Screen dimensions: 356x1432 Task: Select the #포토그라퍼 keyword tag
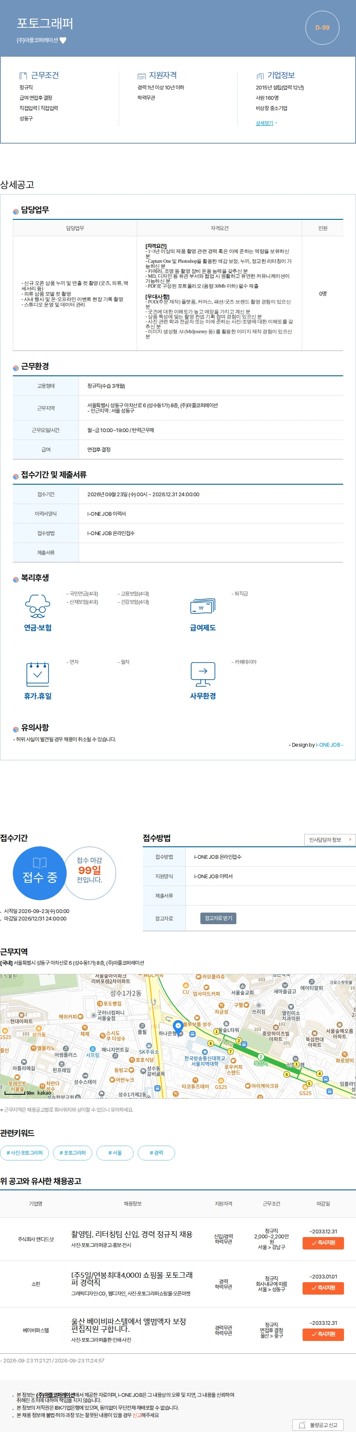[x=73, y=1152]
